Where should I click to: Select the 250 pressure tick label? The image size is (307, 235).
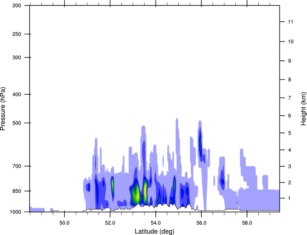pos(17,34)
